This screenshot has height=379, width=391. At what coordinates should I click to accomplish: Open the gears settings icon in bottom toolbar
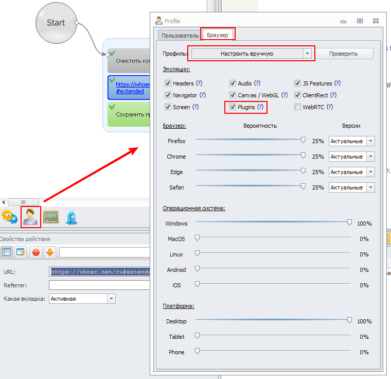point(9,217)
